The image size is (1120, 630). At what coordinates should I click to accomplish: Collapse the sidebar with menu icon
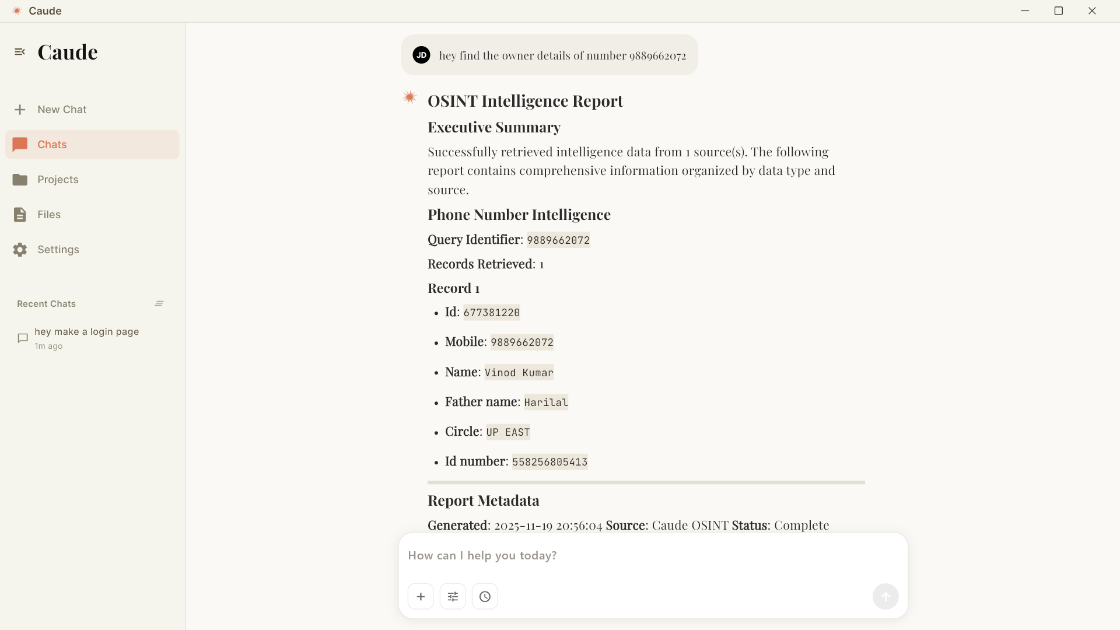[20, 52]
